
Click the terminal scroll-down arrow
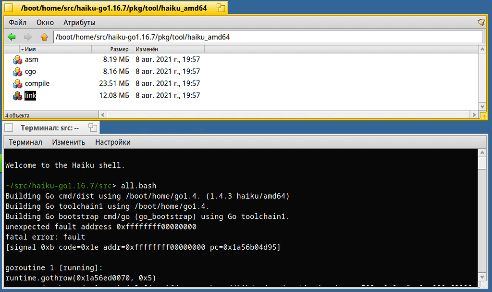point(482,277)
